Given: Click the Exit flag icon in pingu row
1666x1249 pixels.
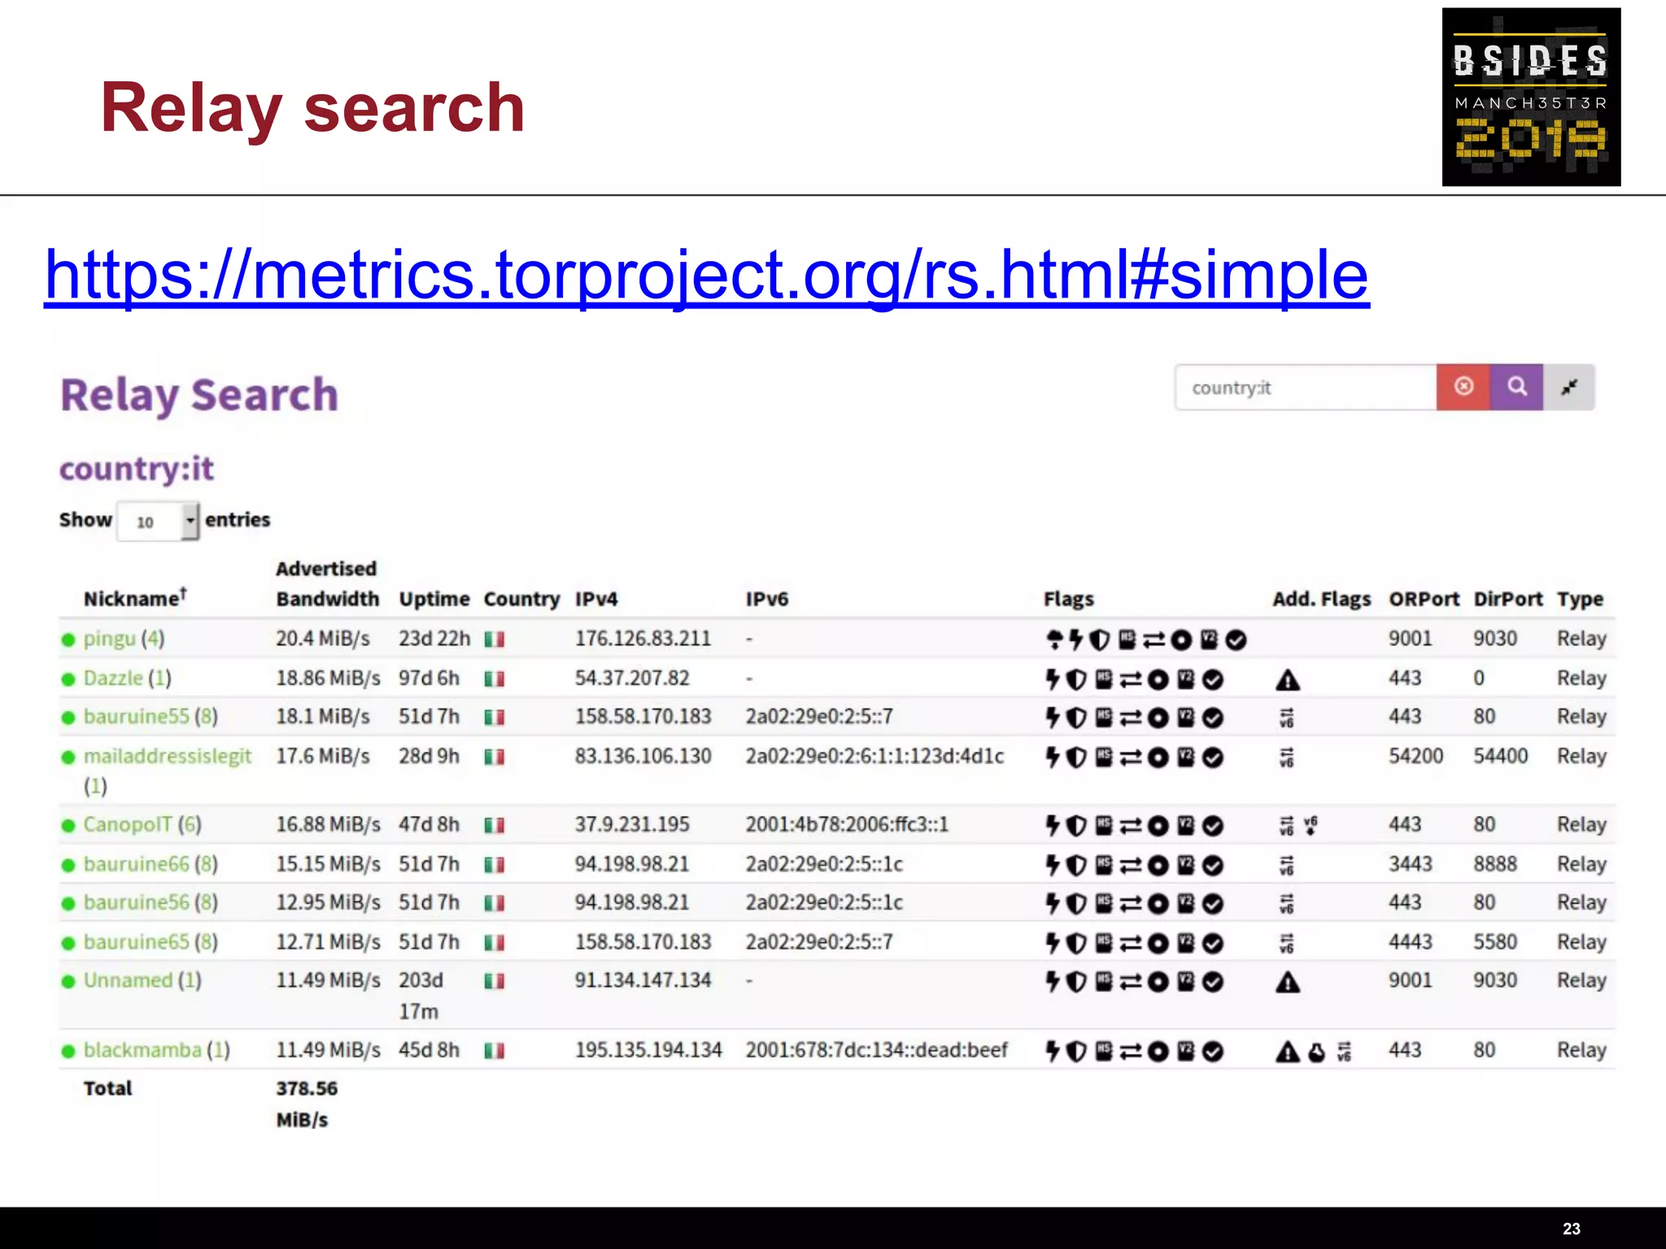Looking at the screenshot, I should pos(1054,640).
